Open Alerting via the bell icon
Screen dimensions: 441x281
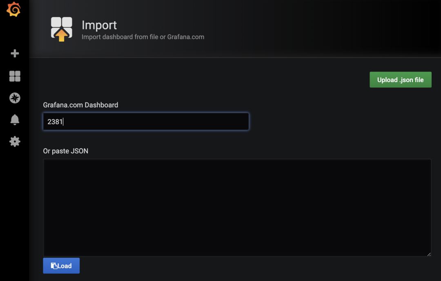15,120
